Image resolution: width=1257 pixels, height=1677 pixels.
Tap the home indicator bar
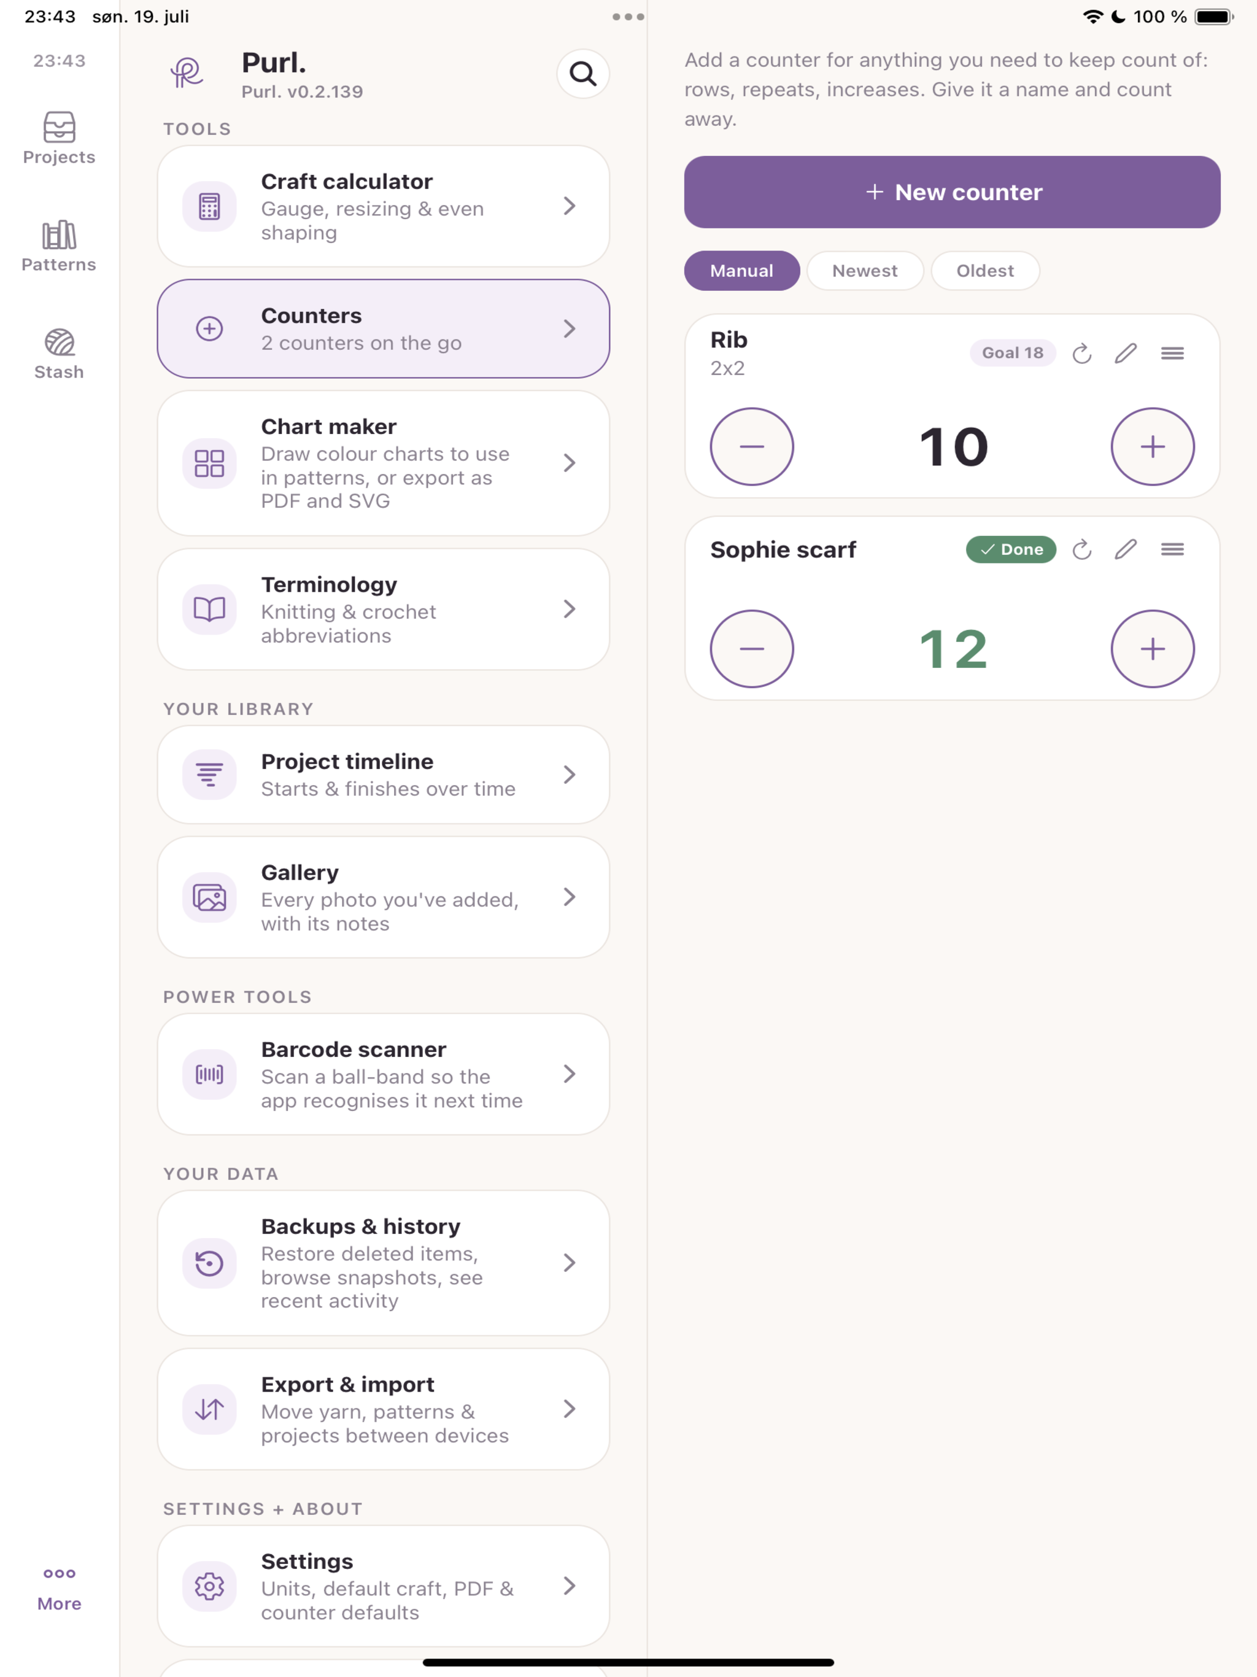click(628, 1663)
